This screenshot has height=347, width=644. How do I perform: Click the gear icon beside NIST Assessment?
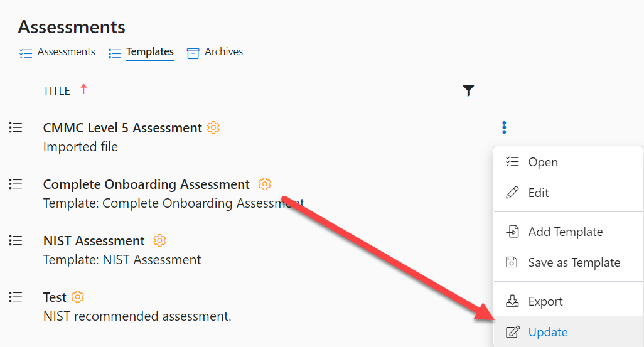(x=159, y=240)
